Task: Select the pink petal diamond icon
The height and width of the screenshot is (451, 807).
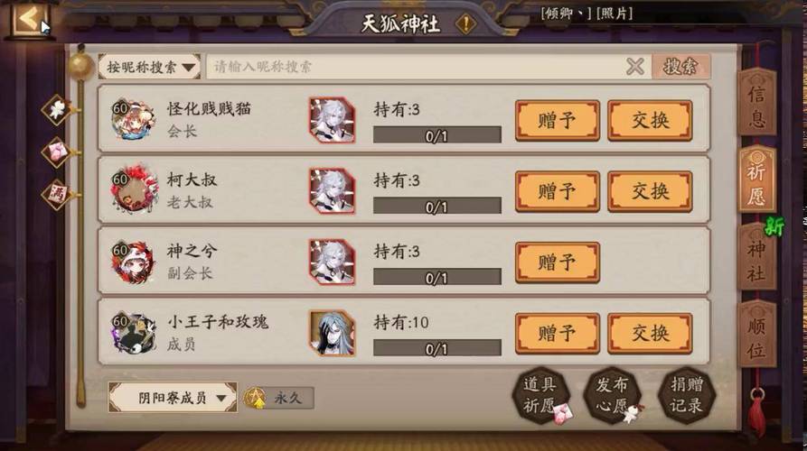Action: coord(56,152)
